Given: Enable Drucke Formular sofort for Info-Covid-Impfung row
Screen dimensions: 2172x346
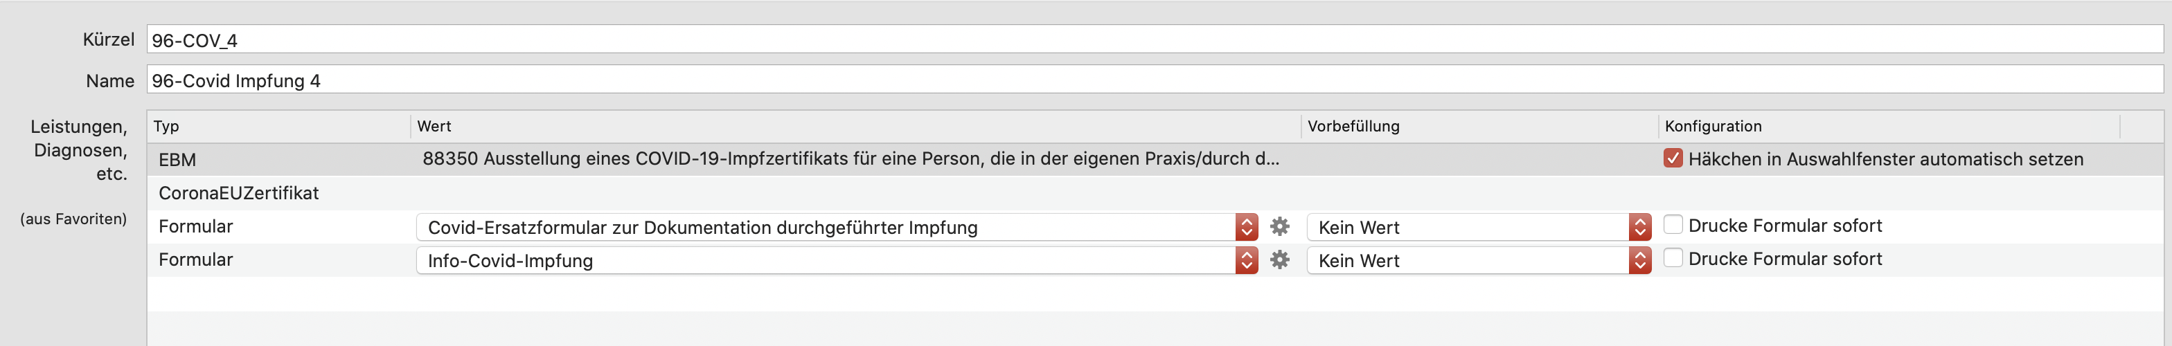Looking at the screenshot, I should pyautogui.click(x=1673, y=257).
